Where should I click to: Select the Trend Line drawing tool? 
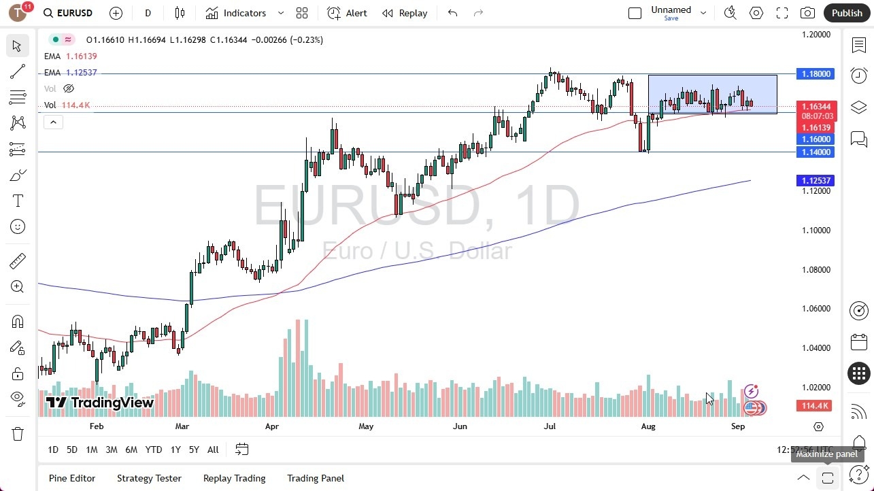(18, 71)
